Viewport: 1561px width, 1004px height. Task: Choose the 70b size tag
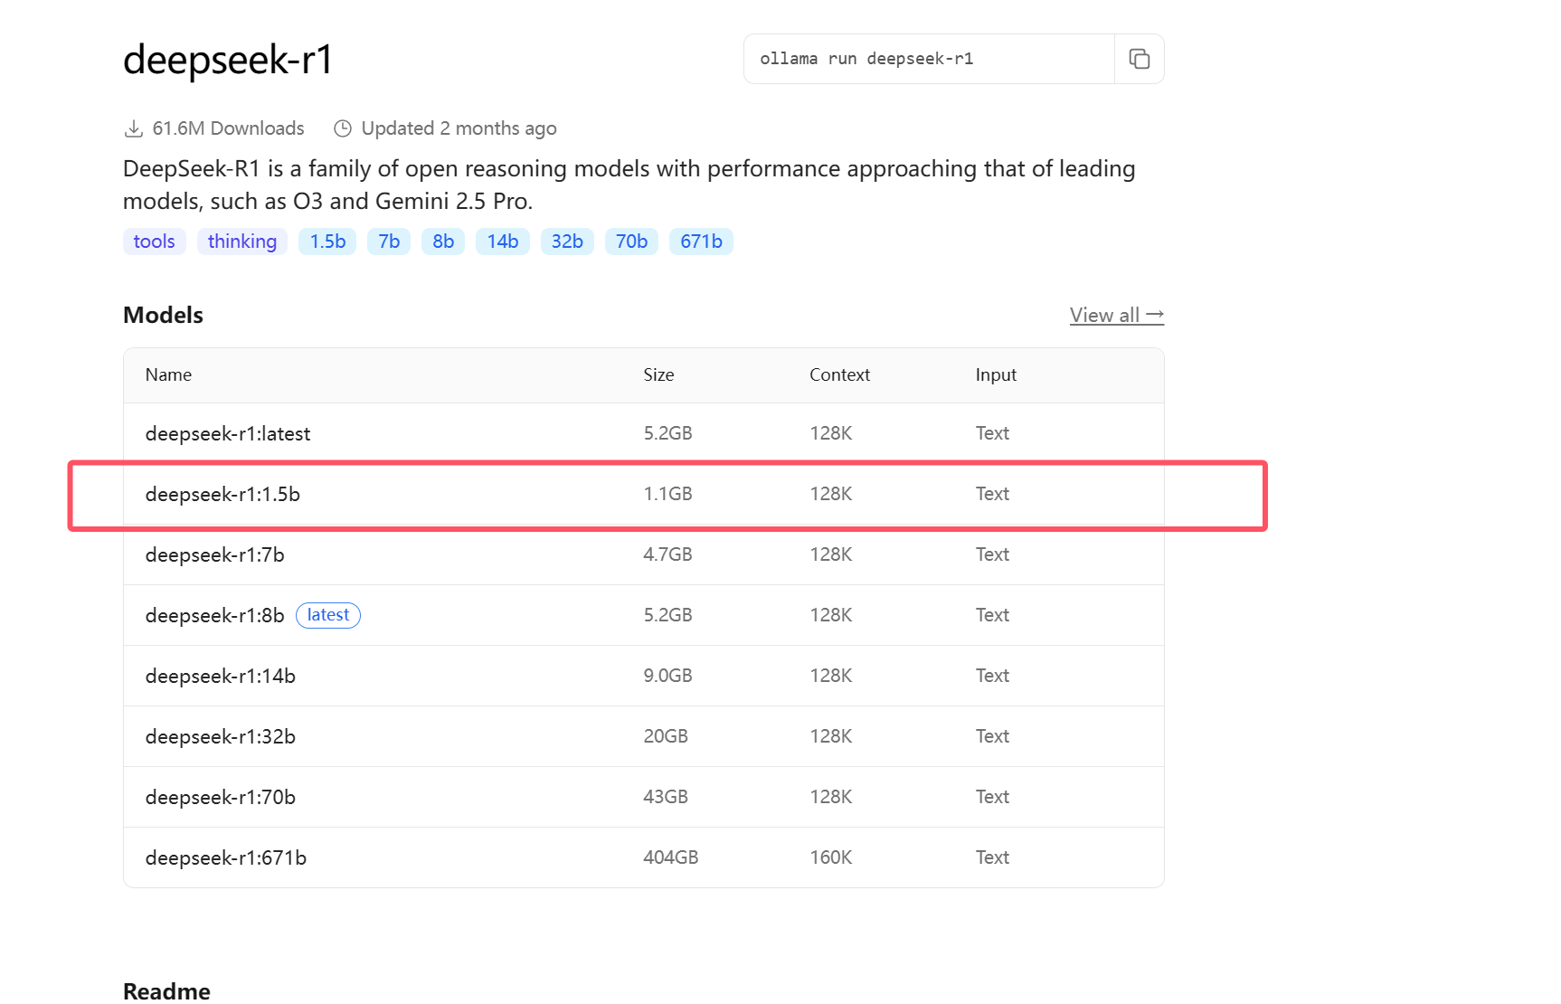[631, 242]
